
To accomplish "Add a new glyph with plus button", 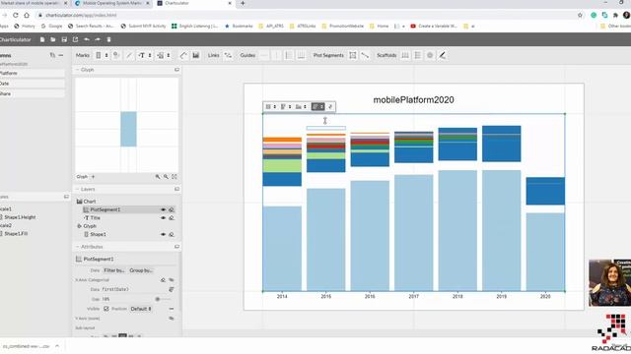I will [x=93, y=177].
